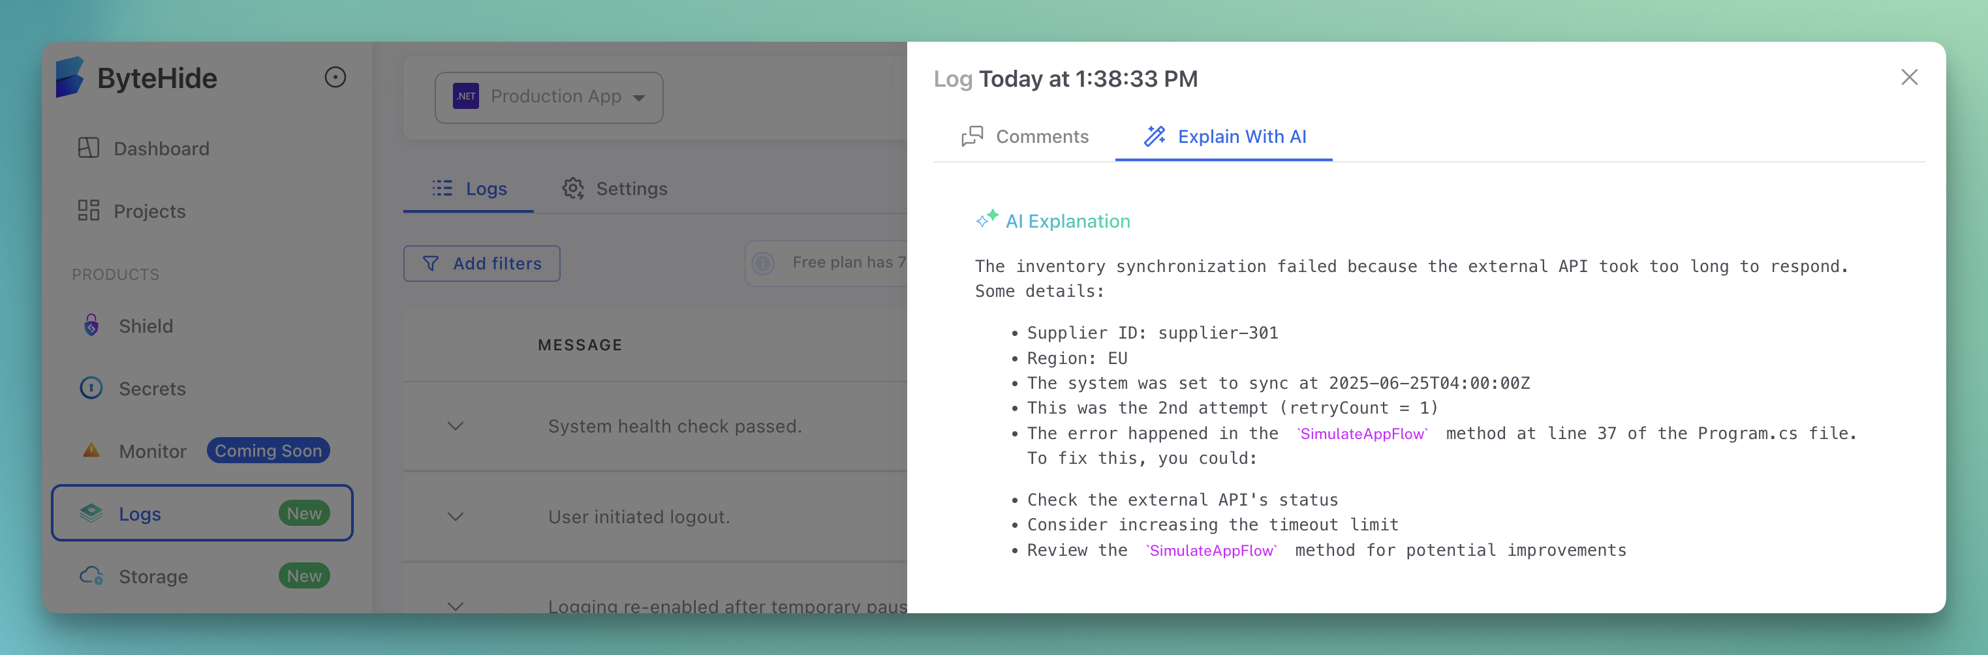Click the sidebar collapse circle icon
Screen dimensions: 1988x655
pyautogui.click(x=335, y=77)
